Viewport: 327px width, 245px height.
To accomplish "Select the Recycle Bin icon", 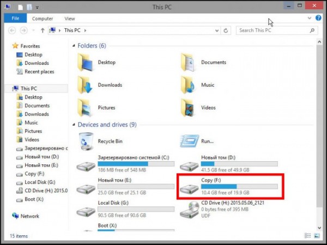I will (x=86, y=141).
